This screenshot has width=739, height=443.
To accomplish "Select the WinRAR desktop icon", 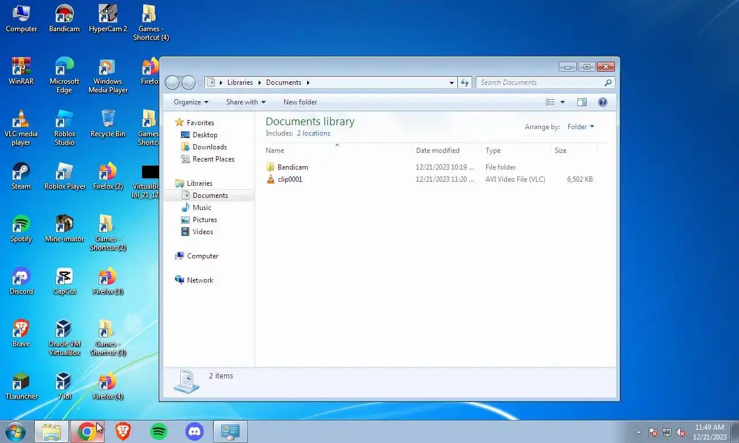I will click(x=21, y=71).
